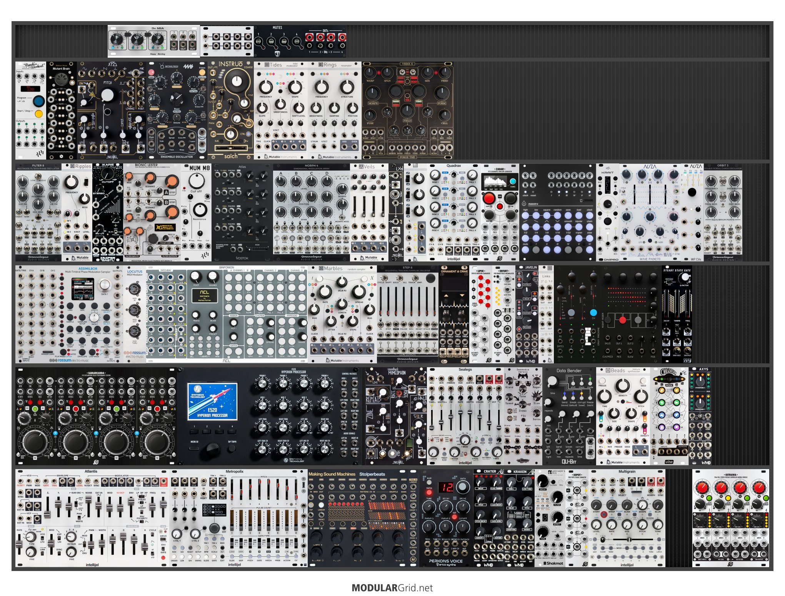
Task: Select the Sealegs delay module
Action: coord(465,416)
